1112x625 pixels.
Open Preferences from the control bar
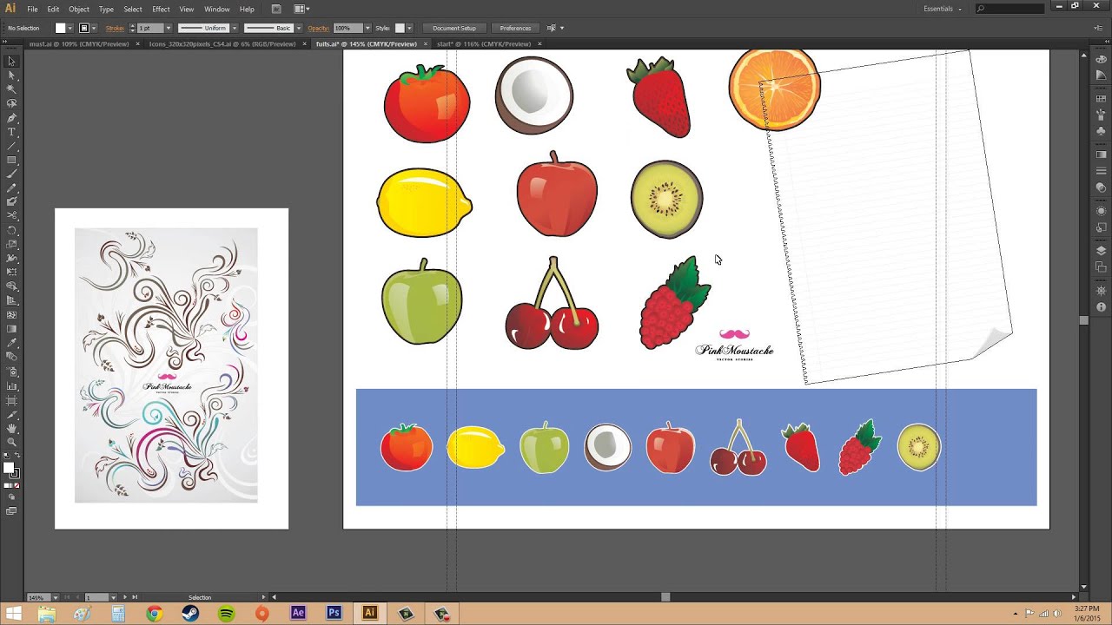tap(516, 28)
